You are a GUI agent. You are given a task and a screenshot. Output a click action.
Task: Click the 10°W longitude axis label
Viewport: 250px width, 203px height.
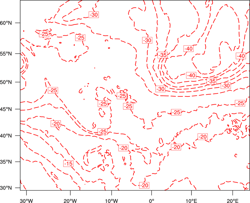[112, 201]
